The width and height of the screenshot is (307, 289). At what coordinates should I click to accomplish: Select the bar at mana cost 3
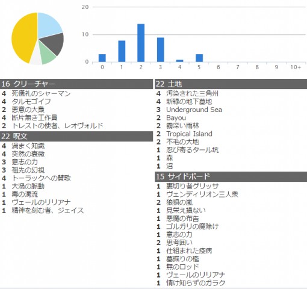161,49
